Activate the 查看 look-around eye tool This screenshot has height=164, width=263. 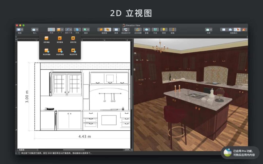pyautogui.click(x=146, y=30)
